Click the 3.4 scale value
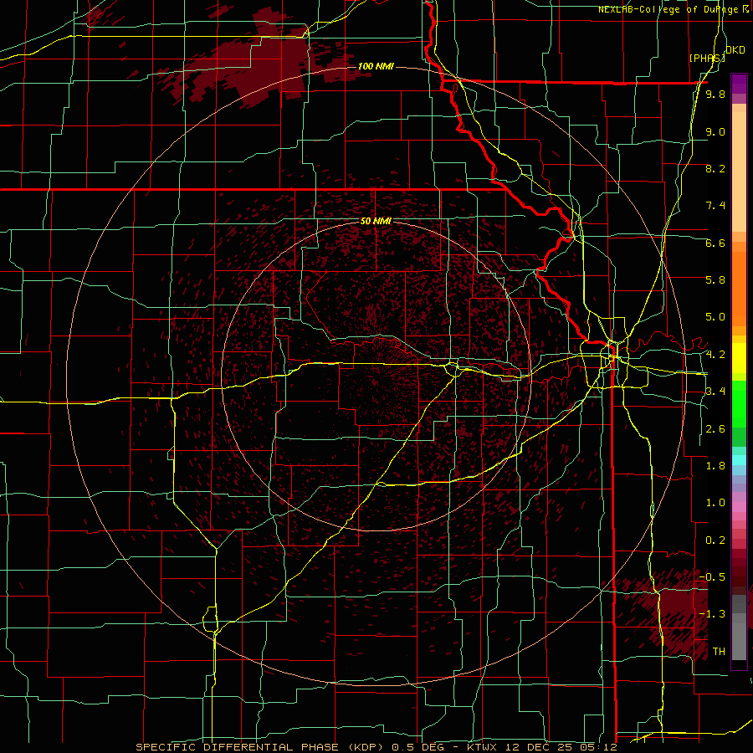 point(715,392)
